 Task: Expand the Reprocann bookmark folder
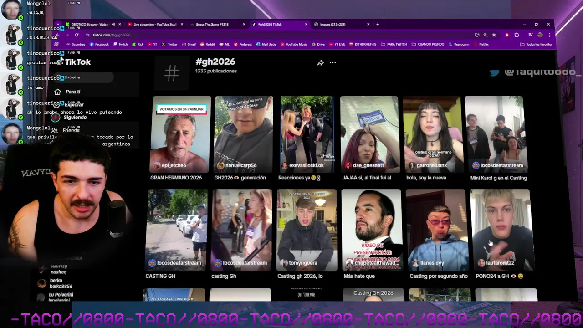pos(459,44)
